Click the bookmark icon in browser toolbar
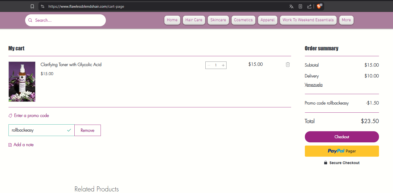The image size is (393, 193). pos(32,6)
